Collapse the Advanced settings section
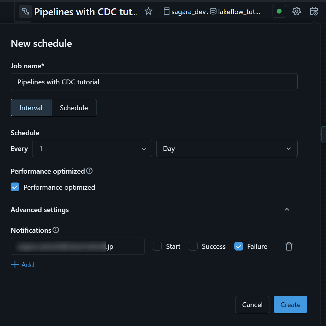 point(287,209)
